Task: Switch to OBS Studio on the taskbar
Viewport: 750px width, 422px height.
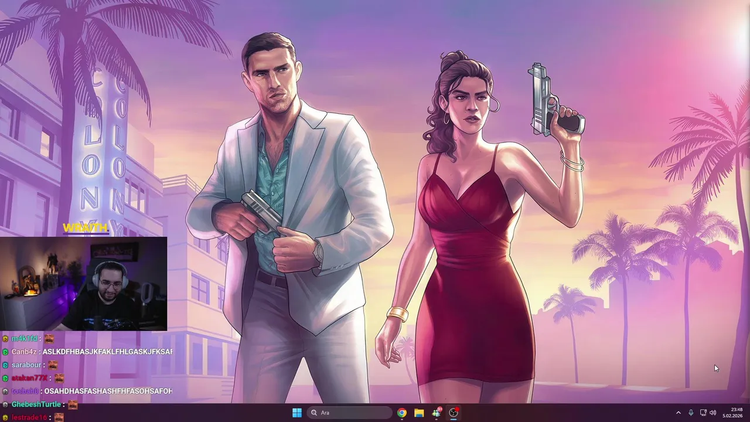Action: tap(454, 413)
